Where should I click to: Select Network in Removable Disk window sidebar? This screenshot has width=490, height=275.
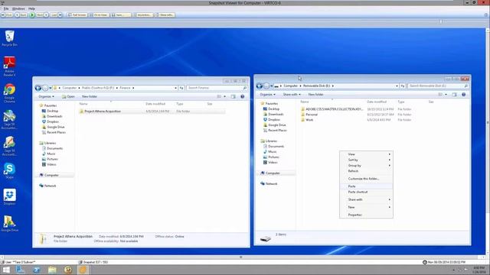point(271,183)
